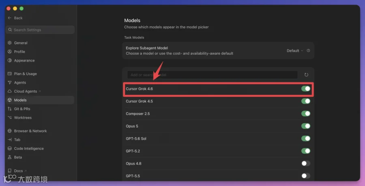
Task: Click the Profile person icon
Action: 10,52
